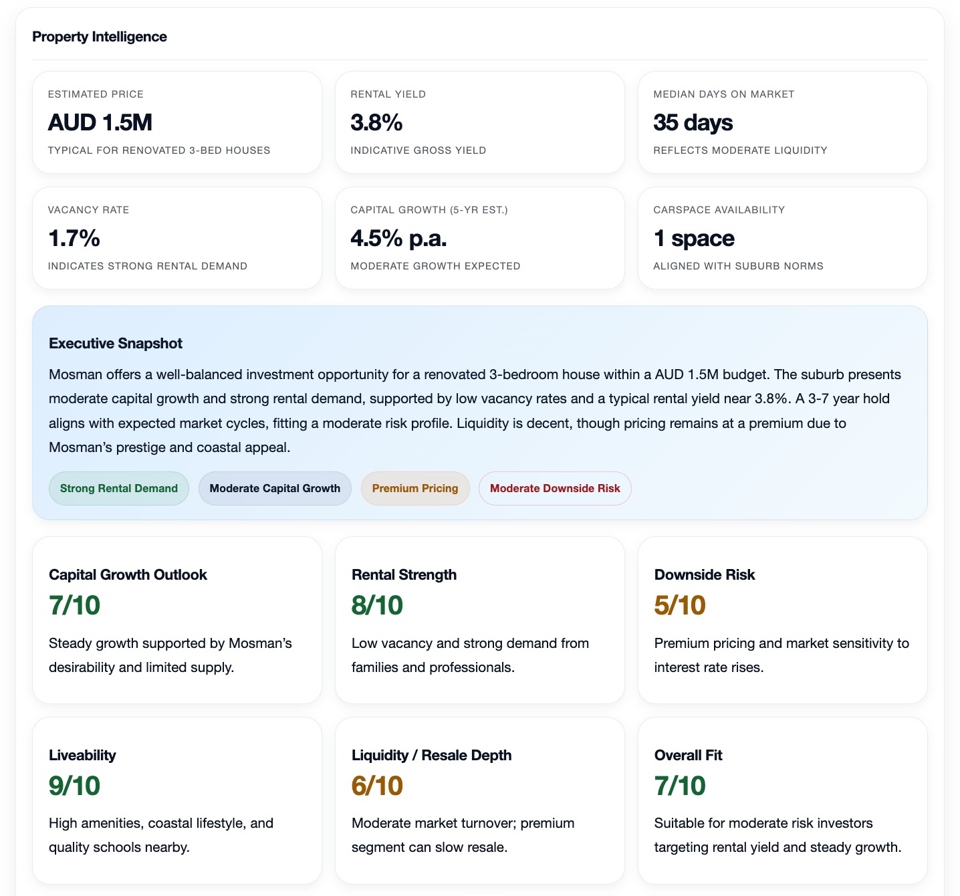The height and width of the screenshot is (896, 960).
Task: Click the Vacancy Rate 1.7% card
Action: [x=176, y=237]
